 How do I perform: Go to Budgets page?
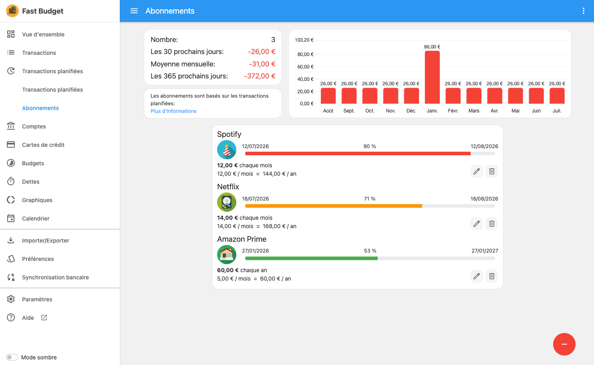(60, 163)
